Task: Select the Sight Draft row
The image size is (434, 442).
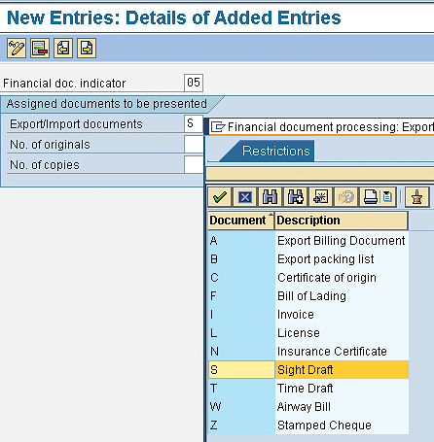Action: (308, 369)
